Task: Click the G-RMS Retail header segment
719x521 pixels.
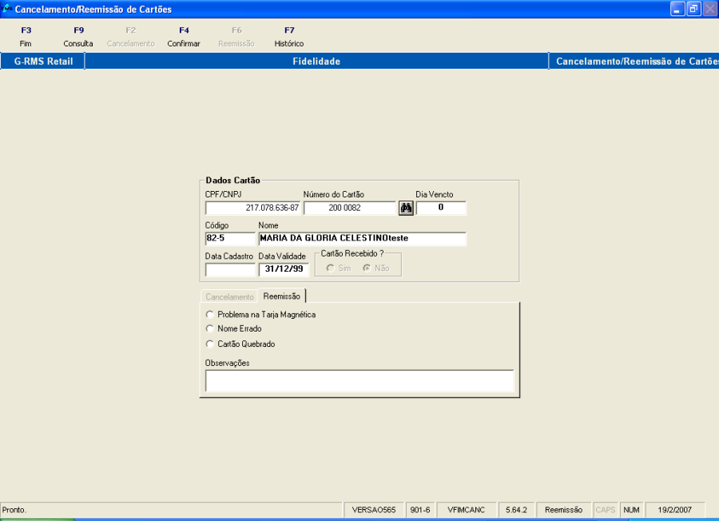Action: [42, 62]
